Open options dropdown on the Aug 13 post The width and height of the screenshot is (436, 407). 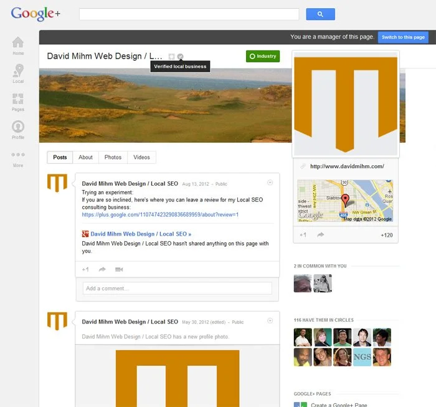[x=270, y=183]
